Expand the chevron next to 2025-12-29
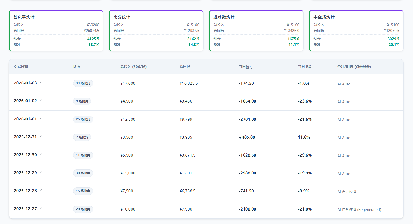The image size is (413, 224). [x=41, y=172]
